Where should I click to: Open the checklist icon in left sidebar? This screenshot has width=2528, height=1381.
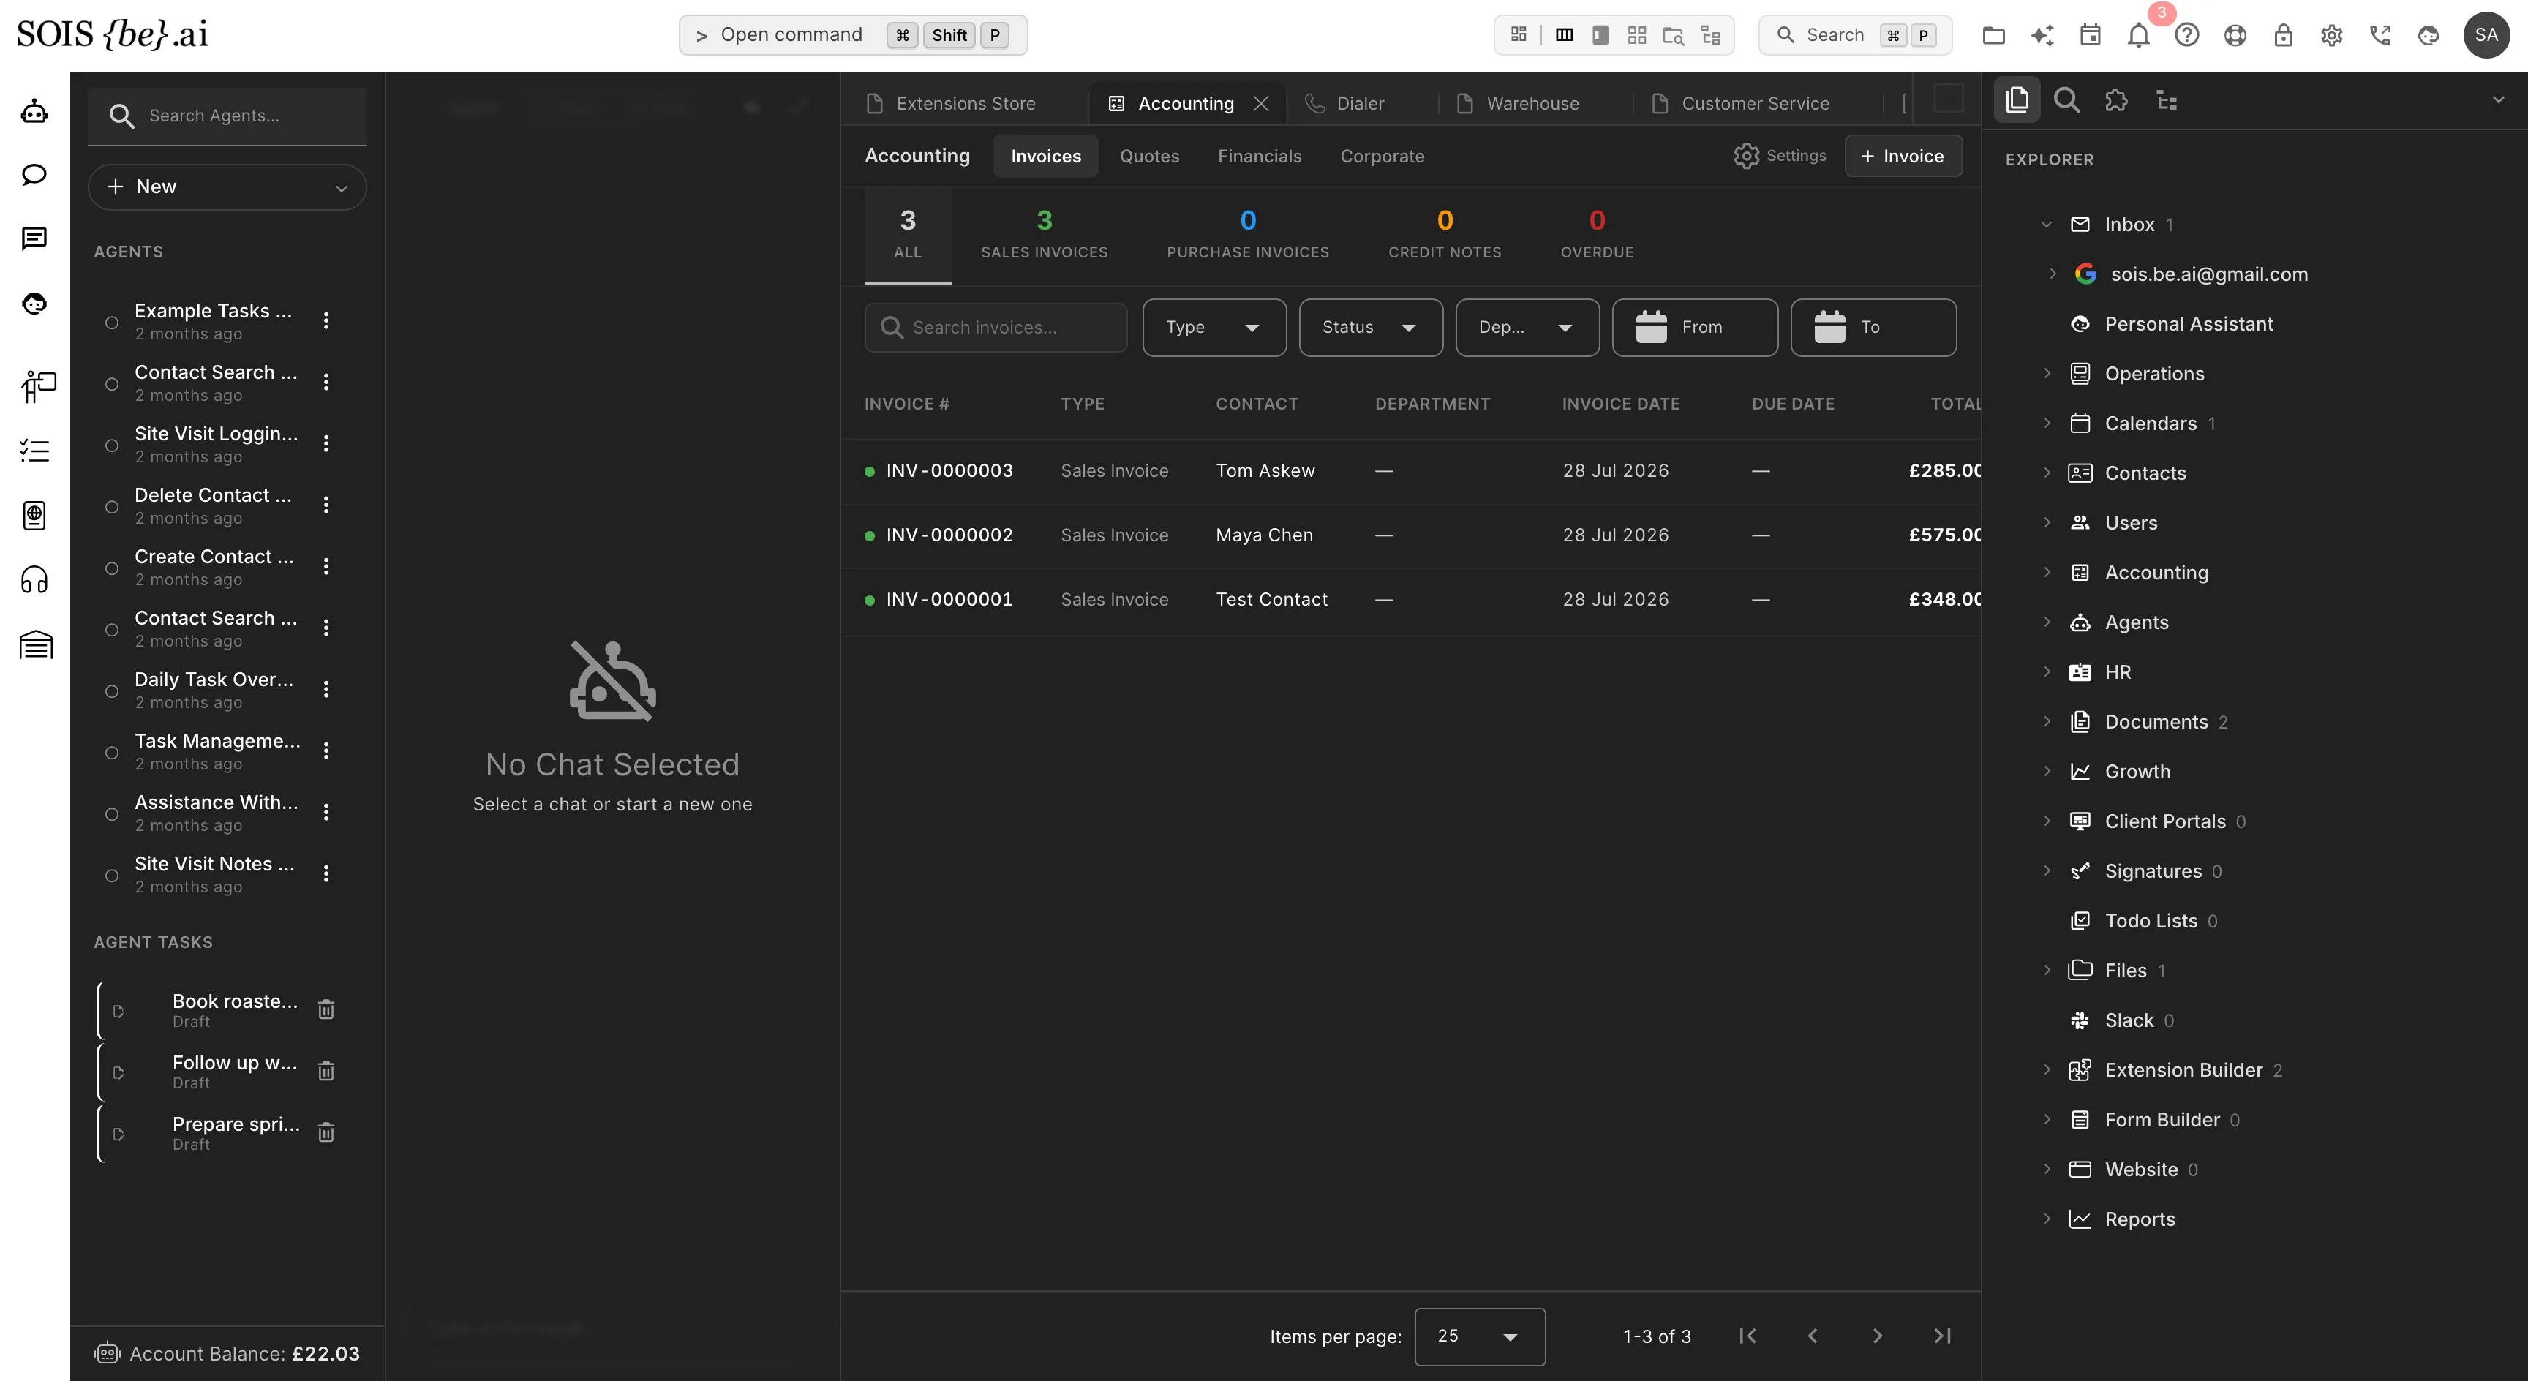[x=34, y=451]
